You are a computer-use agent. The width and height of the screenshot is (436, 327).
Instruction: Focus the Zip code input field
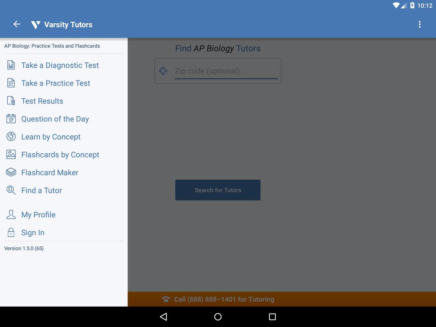click(x=226, y=71)
